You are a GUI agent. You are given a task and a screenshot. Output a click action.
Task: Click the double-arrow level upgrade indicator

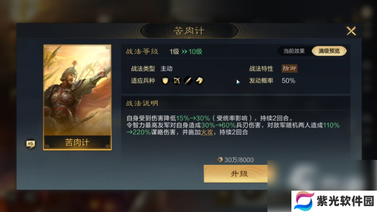click(x=184, y=52)
